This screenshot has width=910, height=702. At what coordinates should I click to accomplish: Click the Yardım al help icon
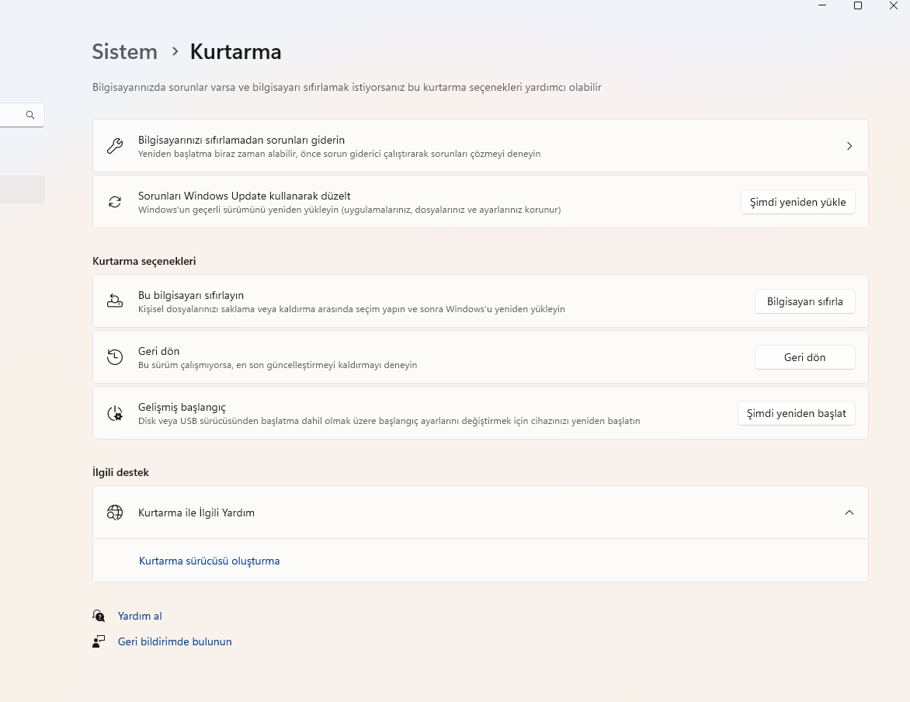[x=99, y=616]
